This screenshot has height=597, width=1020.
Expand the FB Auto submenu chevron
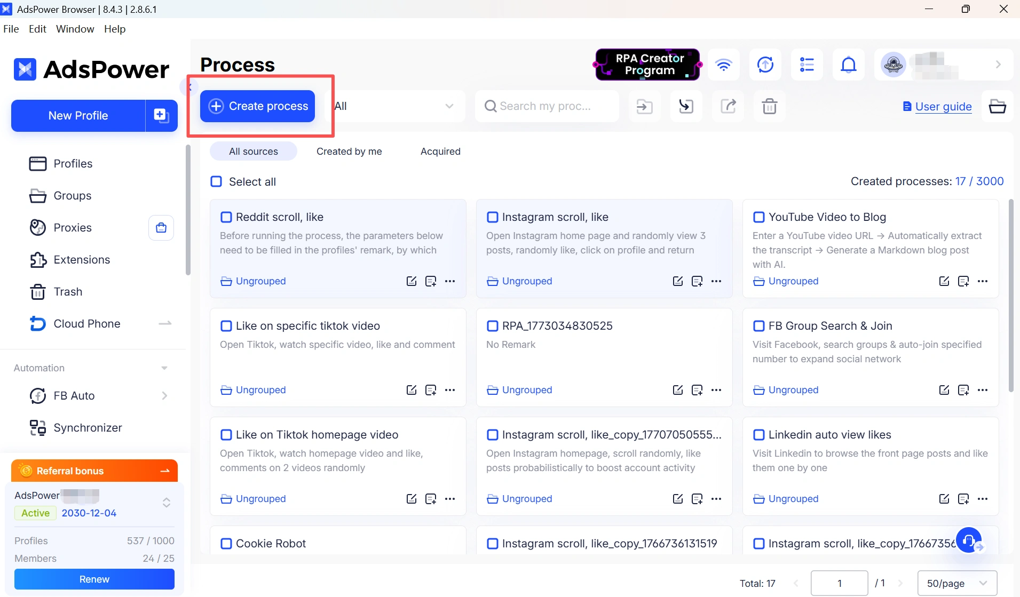pos(164,396)
